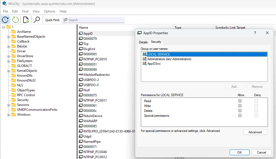The height and width of the screenshot is (159, 276).
Task: Select the MailslotRedirector symbolic link icon
Action: click(81, 75)
